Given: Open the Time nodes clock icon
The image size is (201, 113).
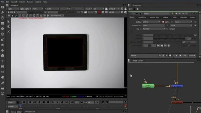Looking at the screenshot, I should click(x=3, y=18).
